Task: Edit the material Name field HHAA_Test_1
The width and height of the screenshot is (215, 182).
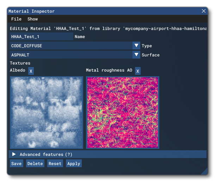Action: pos(41,37)
